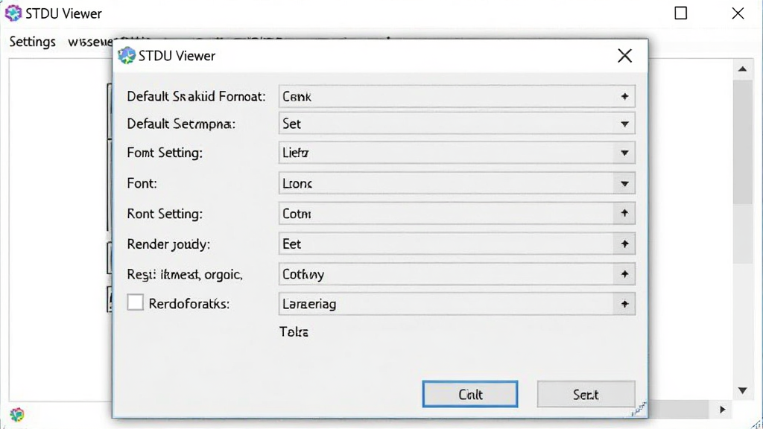Click the Render joudy label
This screenshot has height=429, width=763.
click(168, 244)
